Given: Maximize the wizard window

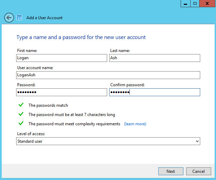Looking at the screenshot, I should (195, 3).
